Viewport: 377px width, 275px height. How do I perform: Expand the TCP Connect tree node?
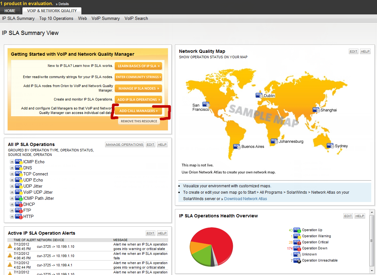pyautogui.click(x=12, y=174)
